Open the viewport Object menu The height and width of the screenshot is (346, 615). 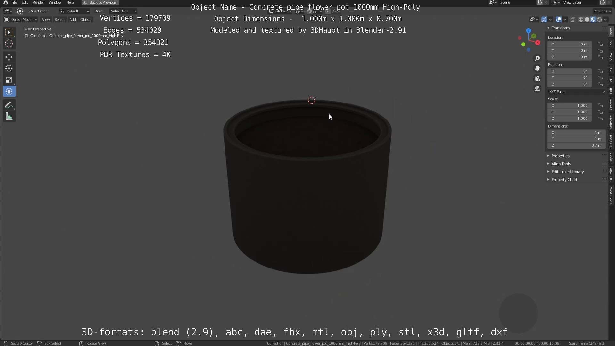coord(86,20)
